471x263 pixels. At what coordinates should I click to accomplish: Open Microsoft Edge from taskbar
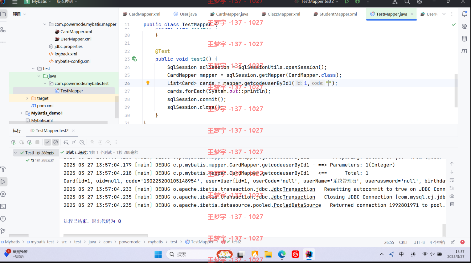pos(282,254)
